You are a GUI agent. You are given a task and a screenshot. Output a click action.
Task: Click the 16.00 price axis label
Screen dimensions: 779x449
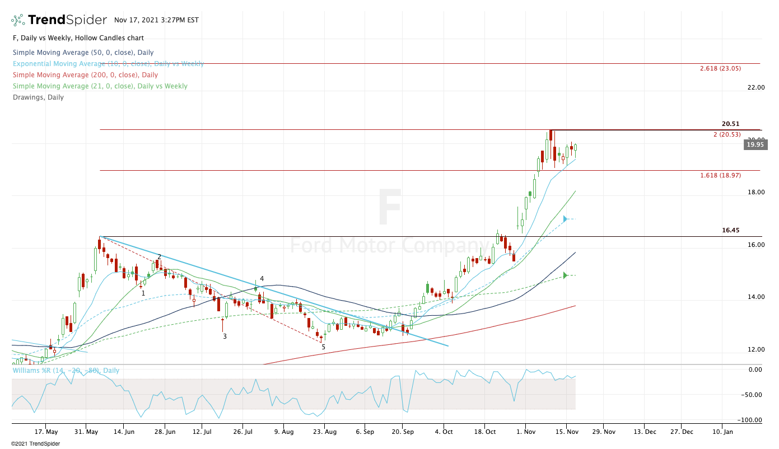(756, 245)
